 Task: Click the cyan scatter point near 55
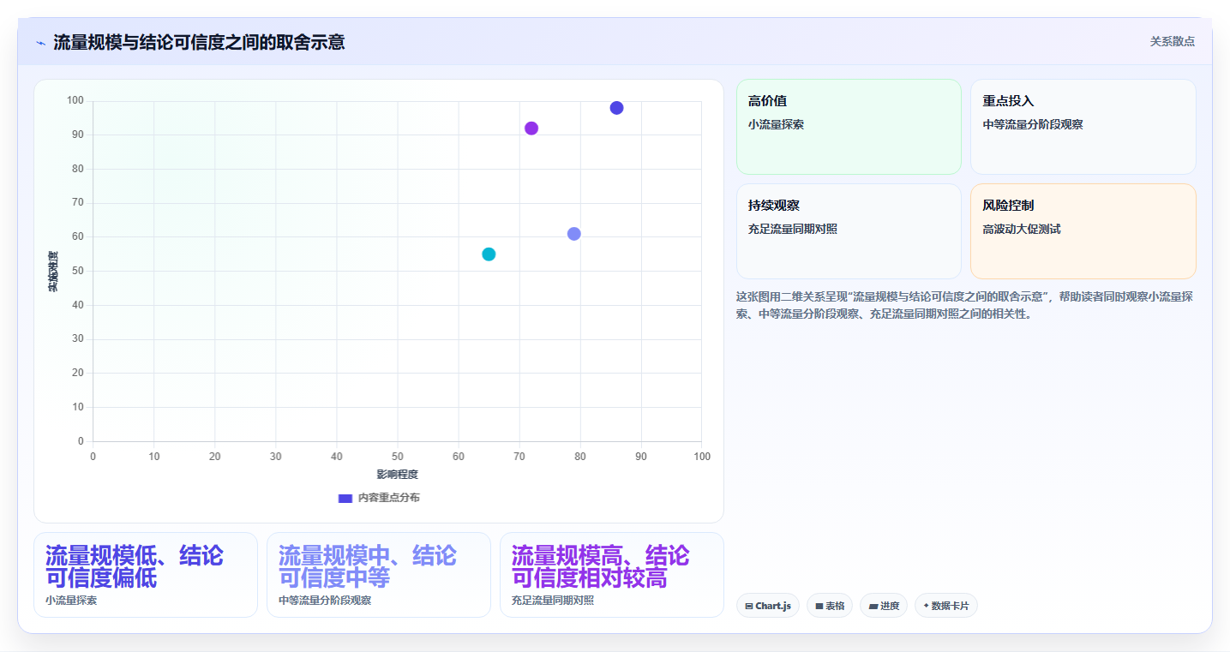pyautogui.click(x=489, y=254)
